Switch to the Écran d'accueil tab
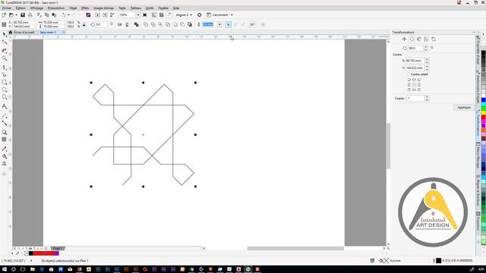The image size is (486, 273). coord(24,32)
